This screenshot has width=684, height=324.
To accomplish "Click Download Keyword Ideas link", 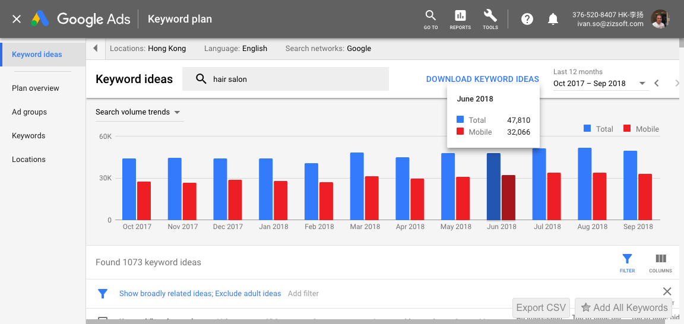I will [x=482, y=79].
